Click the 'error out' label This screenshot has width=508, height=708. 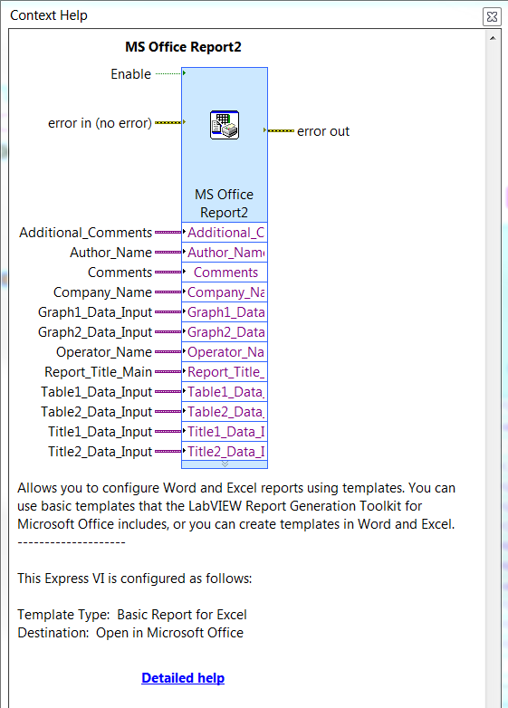pyautogui.click(x=323, y=131)
